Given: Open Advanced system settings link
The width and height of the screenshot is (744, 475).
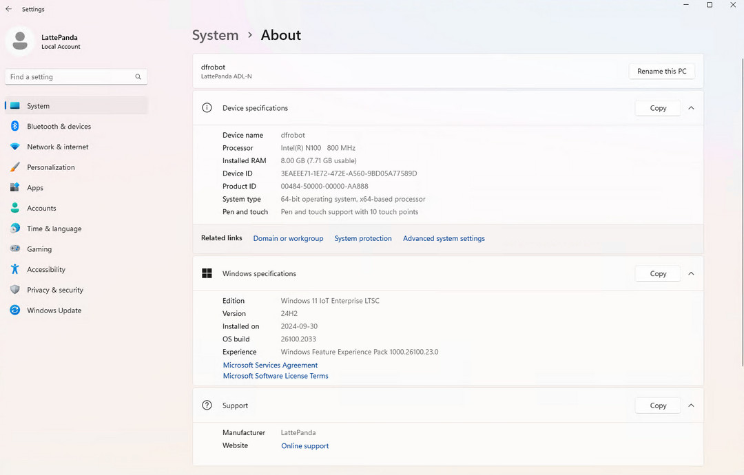Looking at the screenshot, I should 444,238.
